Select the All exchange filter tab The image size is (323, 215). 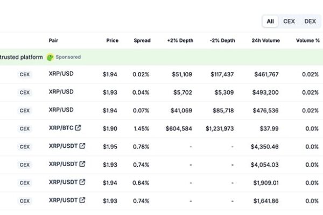coord(270,21)
